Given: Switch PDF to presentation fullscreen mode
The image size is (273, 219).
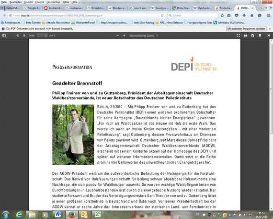Looking at the screenshot, I should click(238, 36).
